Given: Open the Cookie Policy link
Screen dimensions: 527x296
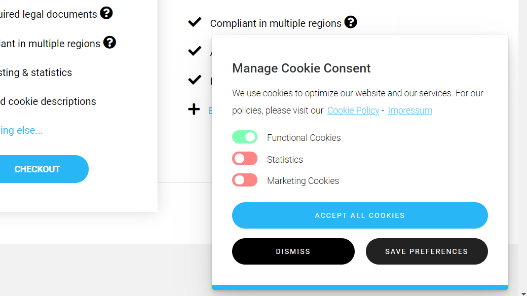Looking at the screenshot, I should point(353,110).
